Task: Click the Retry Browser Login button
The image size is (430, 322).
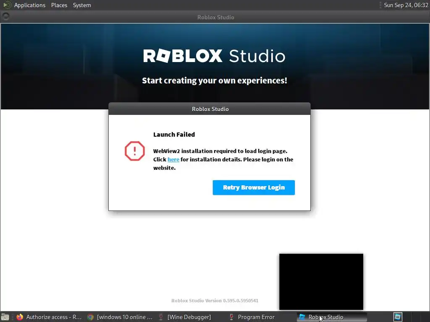Action: [254, 187]
